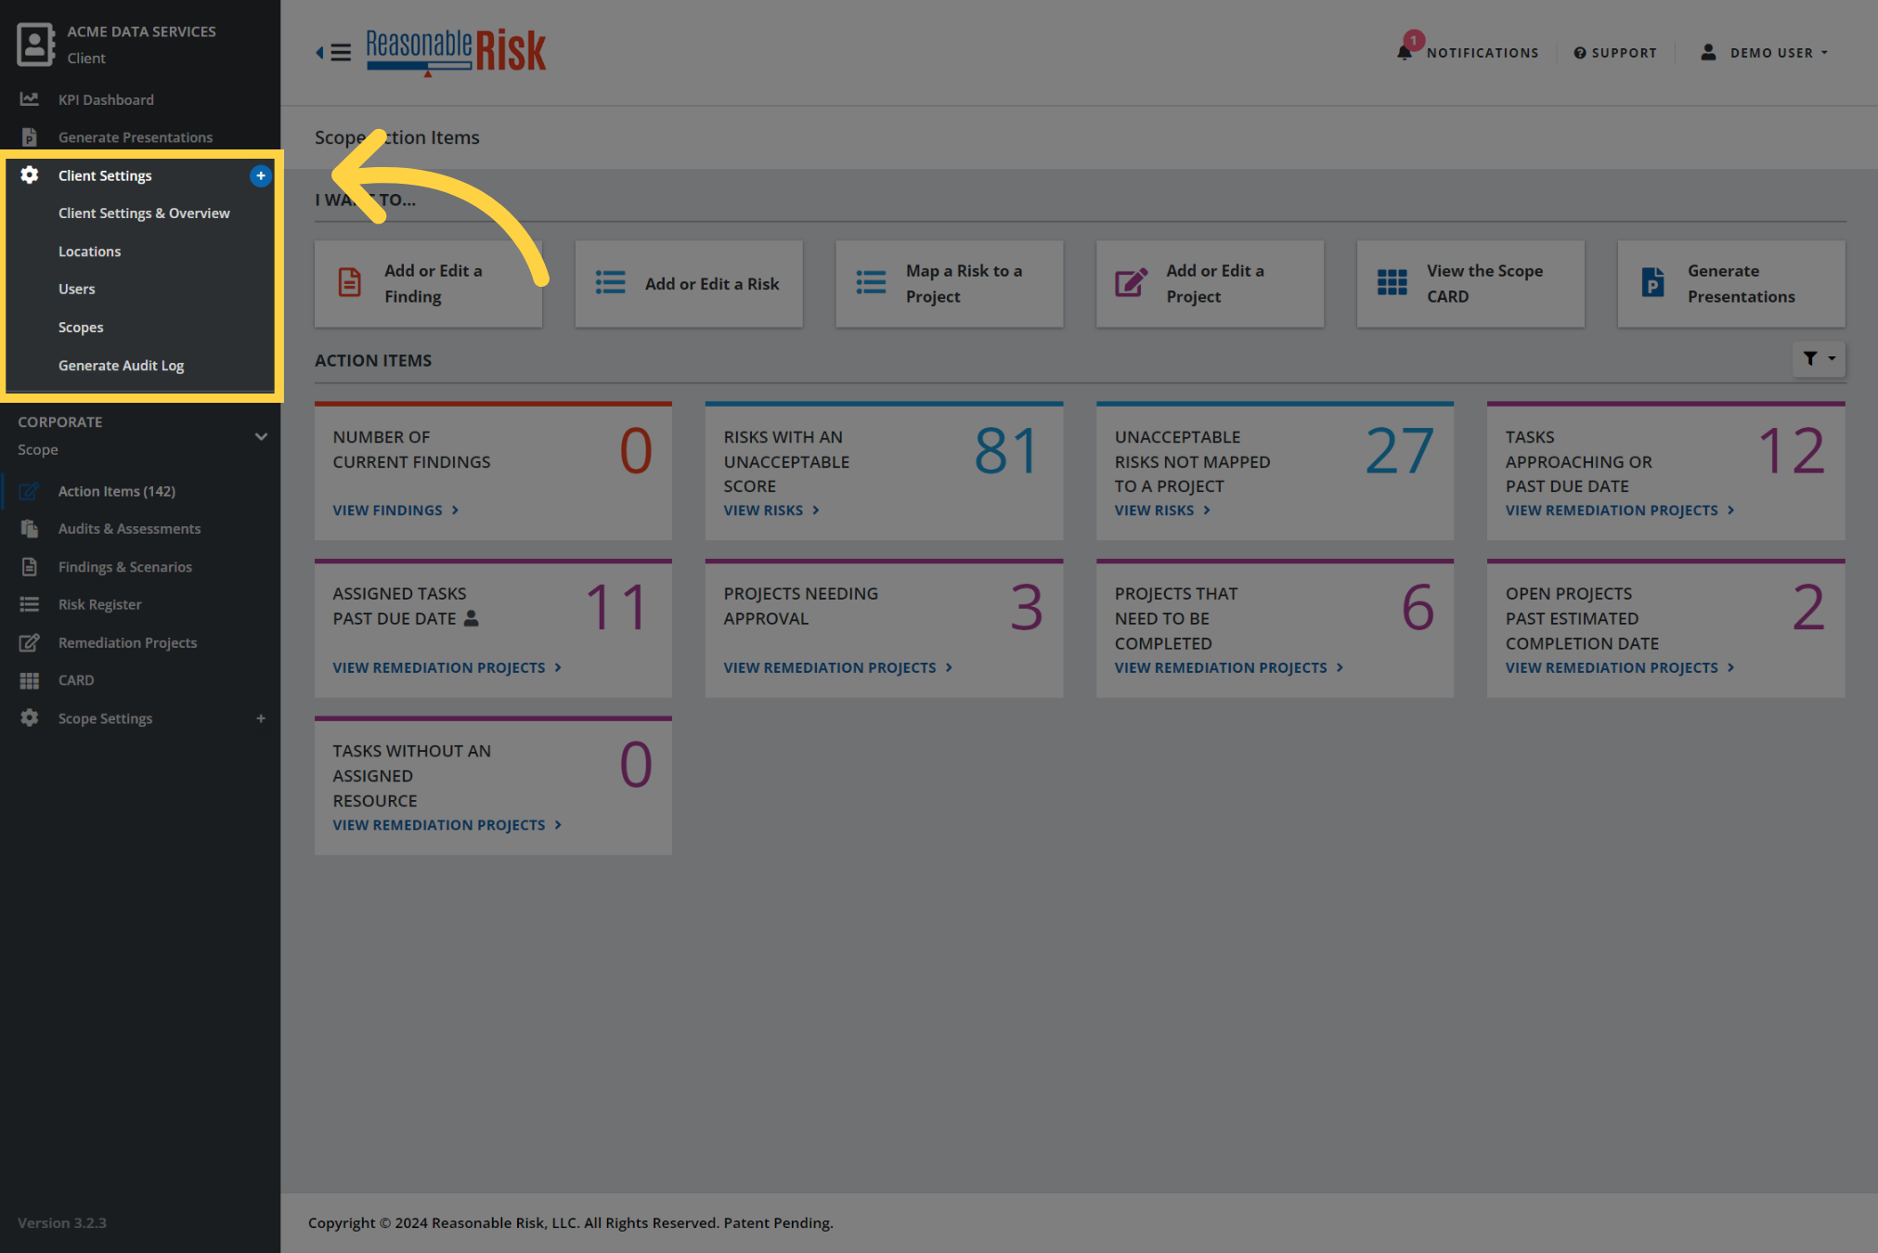The width and height of the screenshot is (1878, 1253).
Task: Expand Scope Settings with the plus
Action: (261, 718)
